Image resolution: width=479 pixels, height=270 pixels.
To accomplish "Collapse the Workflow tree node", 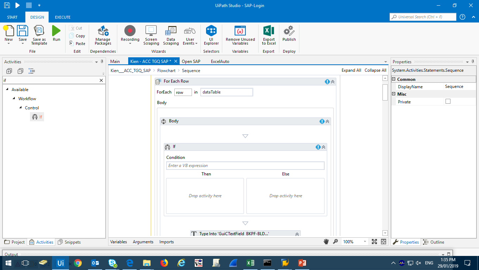I will 14,99.
